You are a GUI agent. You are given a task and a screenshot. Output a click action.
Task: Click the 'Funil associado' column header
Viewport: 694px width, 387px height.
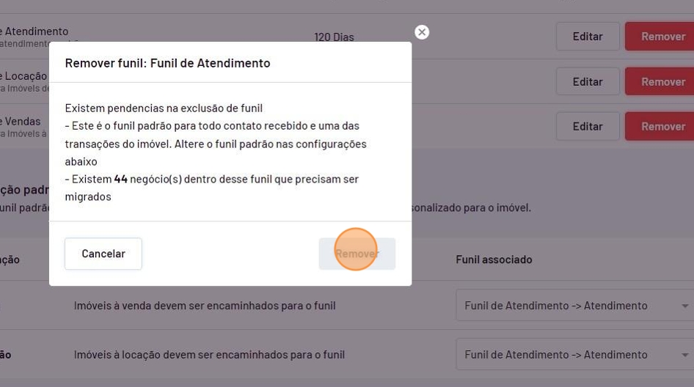[x=494, y=259]
